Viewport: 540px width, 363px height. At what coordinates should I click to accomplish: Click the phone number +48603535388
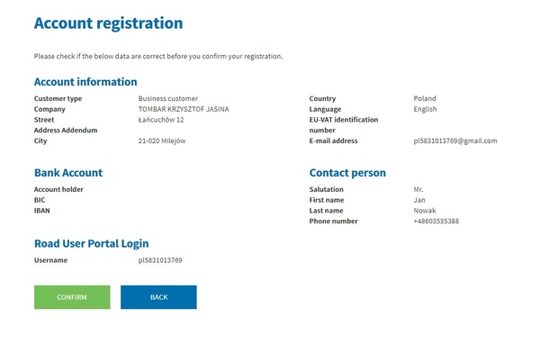coord(436,222)
